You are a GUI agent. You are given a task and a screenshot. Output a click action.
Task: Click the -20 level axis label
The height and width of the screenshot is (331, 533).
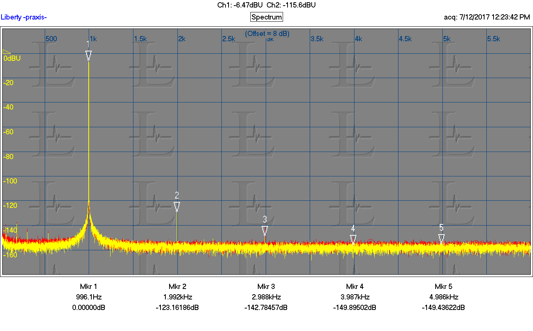click(8, 83)
